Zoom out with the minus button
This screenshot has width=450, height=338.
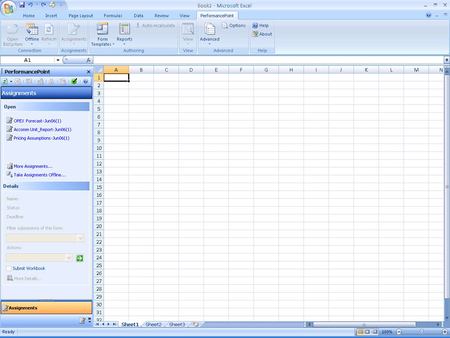[x=399, y=332]
